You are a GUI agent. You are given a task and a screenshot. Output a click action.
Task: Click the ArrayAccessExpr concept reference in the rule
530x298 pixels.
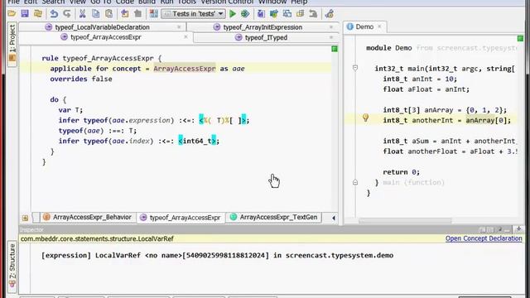pyautogui.click(x=184, y=69)
